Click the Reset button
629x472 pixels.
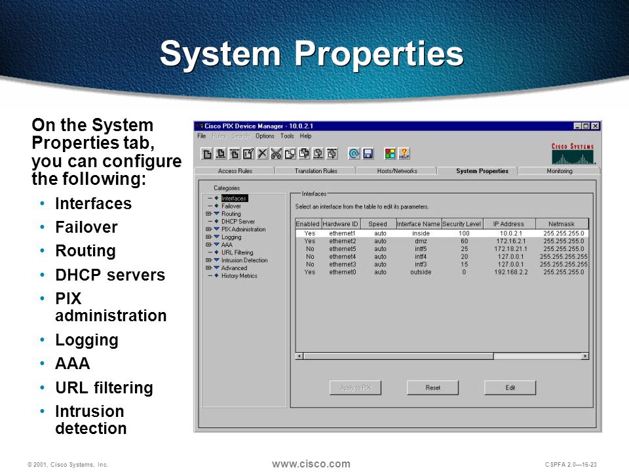coord(433,387)
